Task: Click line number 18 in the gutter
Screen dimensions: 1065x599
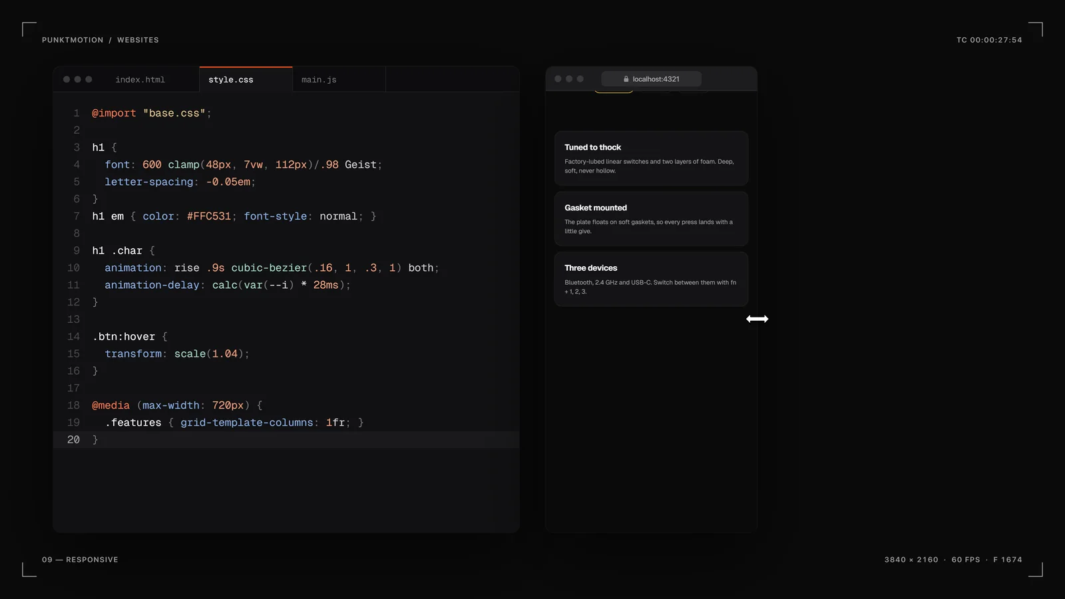Action: click(x=73, y=405)
